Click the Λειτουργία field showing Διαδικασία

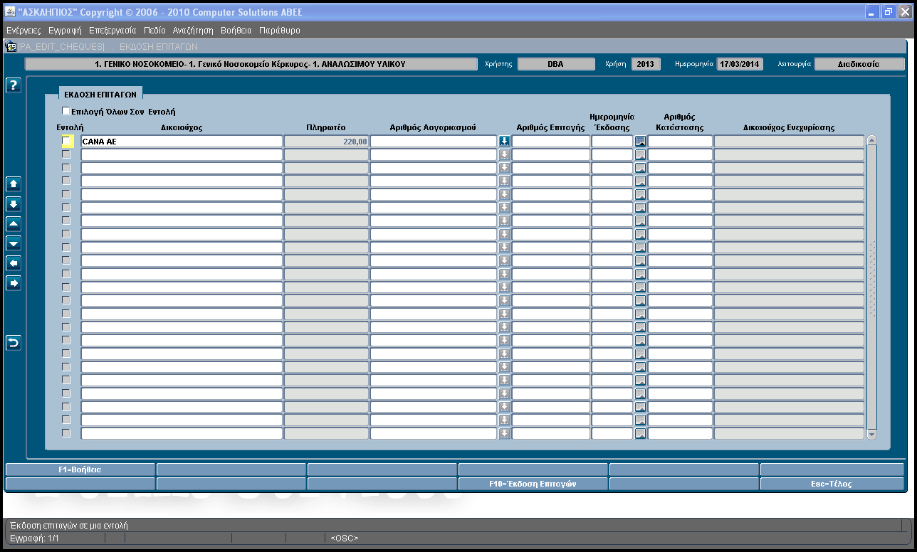click(859, 64)
